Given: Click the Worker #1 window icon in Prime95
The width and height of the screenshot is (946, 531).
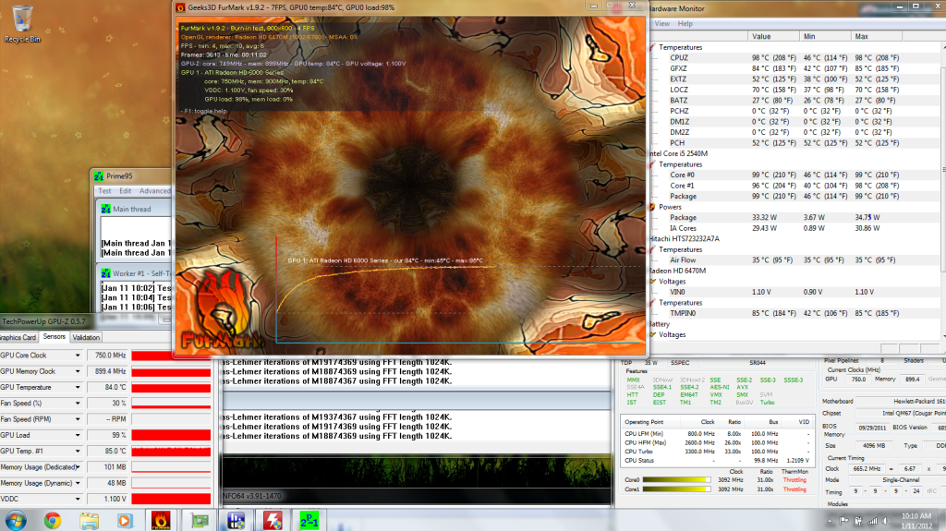Looking at the screenshot, I should 106,273.
